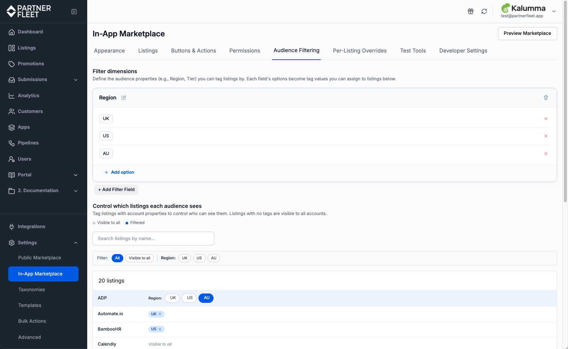Switch to the Listings tab
This screenshot has height=349, width=568.
(148, 51)
